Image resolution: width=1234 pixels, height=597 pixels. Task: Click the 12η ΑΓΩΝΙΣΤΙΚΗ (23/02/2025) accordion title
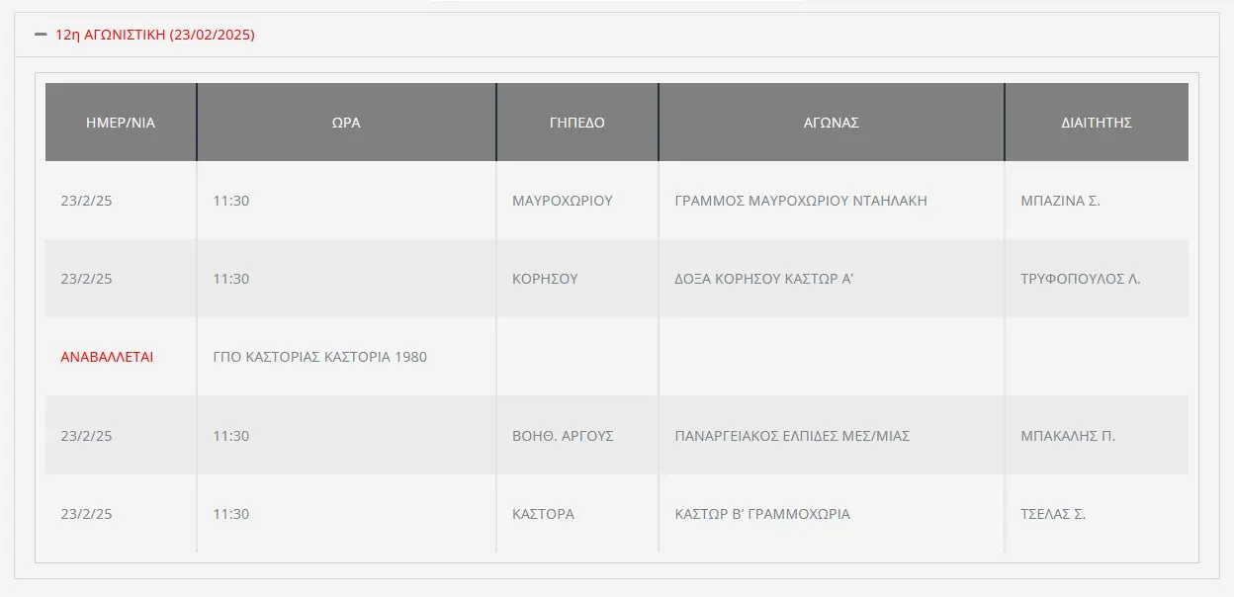(x=155, y=35)
